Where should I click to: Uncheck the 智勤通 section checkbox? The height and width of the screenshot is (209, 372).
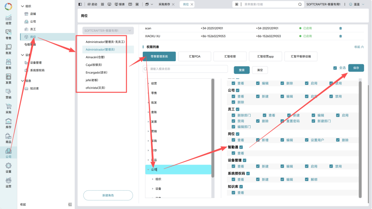click(241, 147)
